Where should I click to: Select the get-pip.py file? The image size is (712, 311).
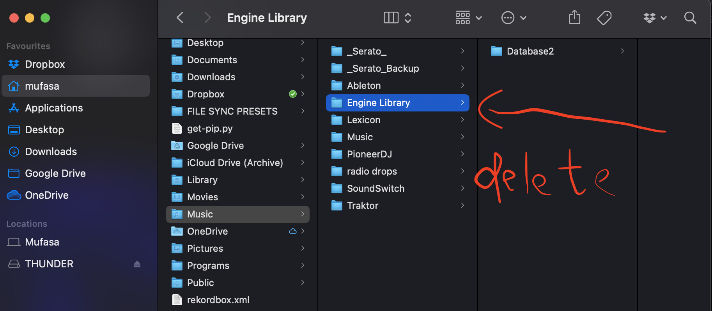[x=238, y=129]
